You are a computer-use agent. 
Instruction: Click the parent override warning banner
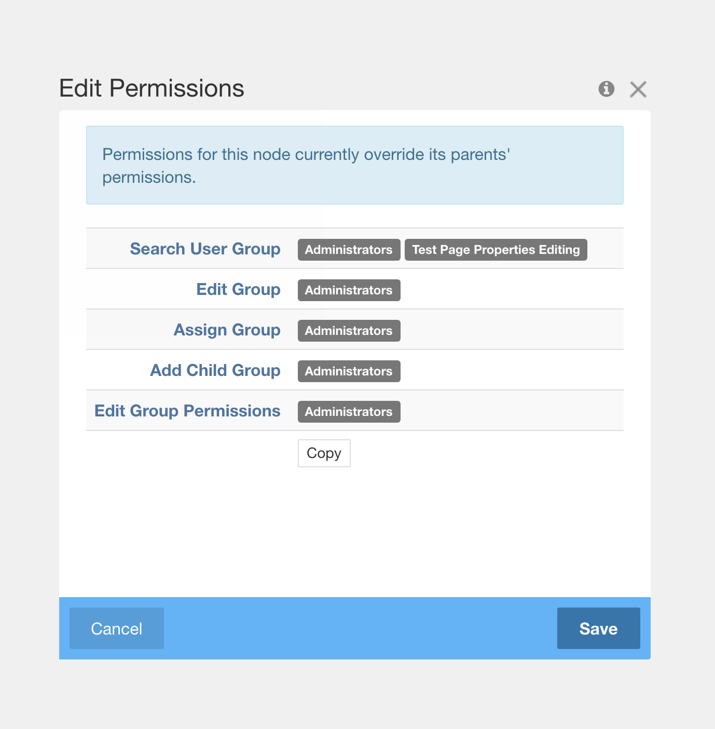pyautogui.click(x=354, y=165)
